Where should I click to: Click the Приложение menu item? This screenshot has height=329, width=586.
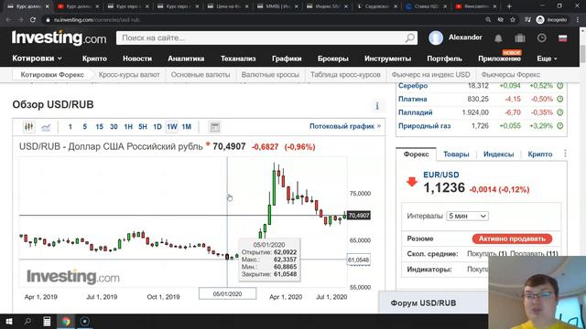tap(499, 58)
